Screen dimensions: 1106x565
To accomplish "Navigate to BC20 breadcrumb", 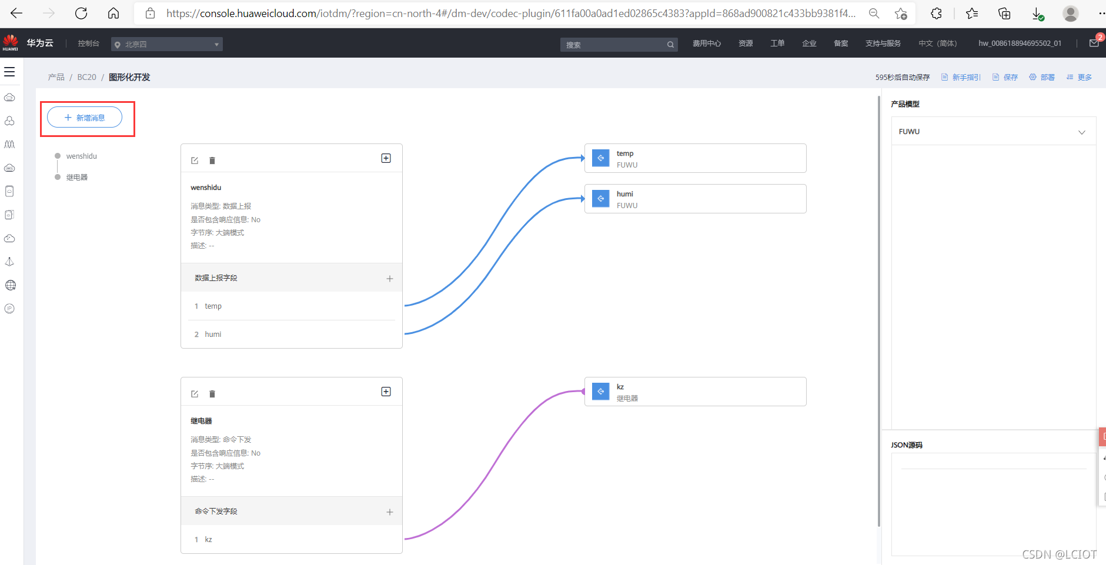I will (86, 77).
